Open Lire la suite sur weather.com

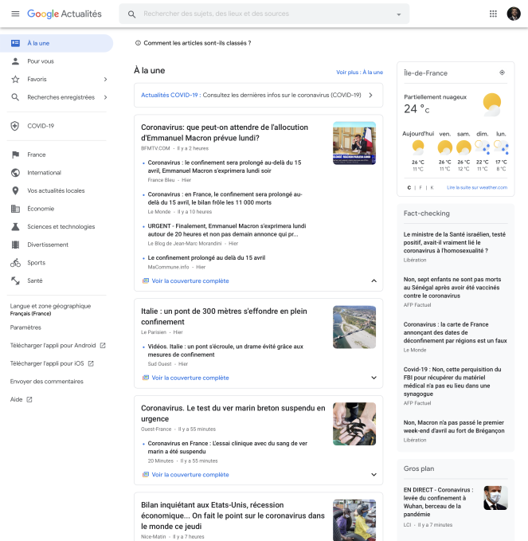click(x=477, y=188)
